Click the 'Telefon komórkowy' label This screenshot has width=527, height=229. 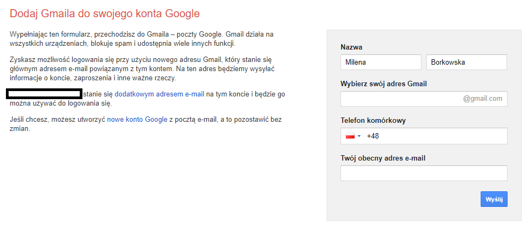[373, 121]
